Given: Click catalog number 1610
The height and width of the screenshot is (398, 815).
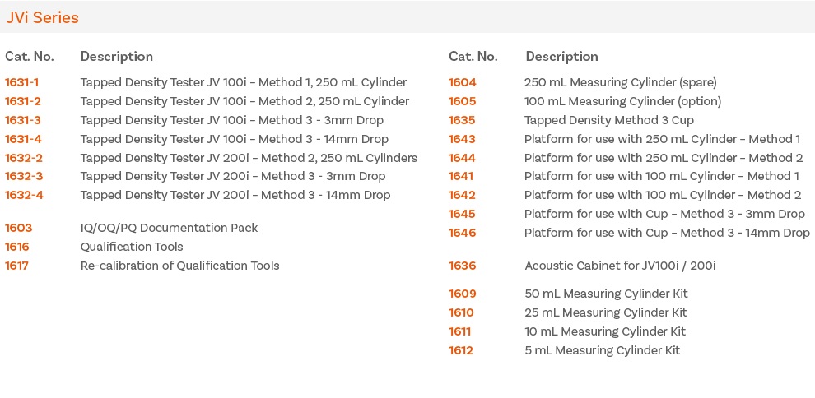Looking at the screenshot, I should click(461, 312).
